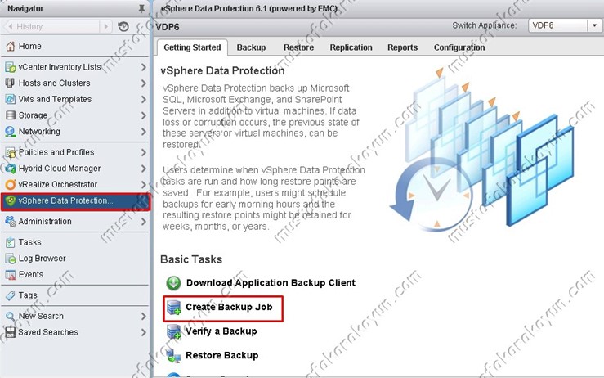
Task: Click the Networking globe icon
Action: [11, 132]
